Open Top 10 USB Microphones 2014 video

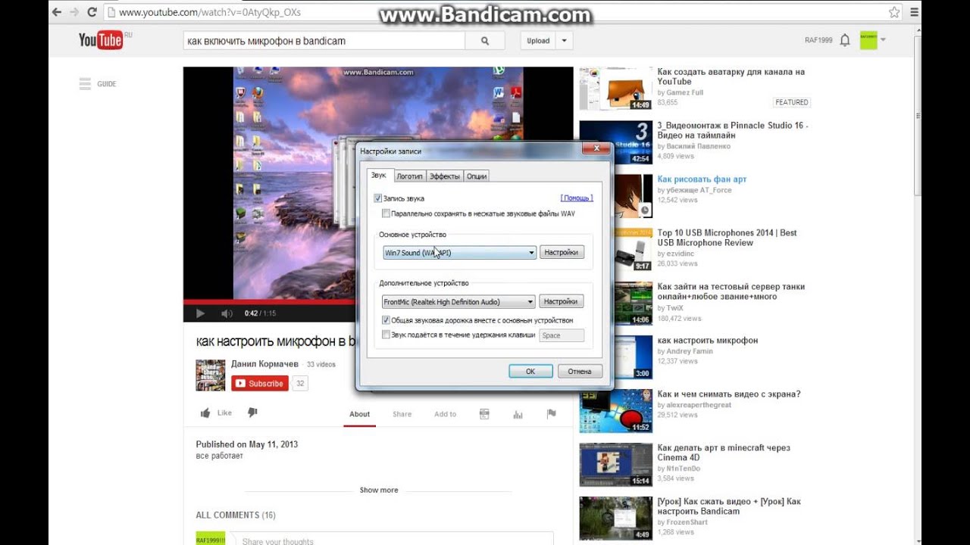point(727,238)
